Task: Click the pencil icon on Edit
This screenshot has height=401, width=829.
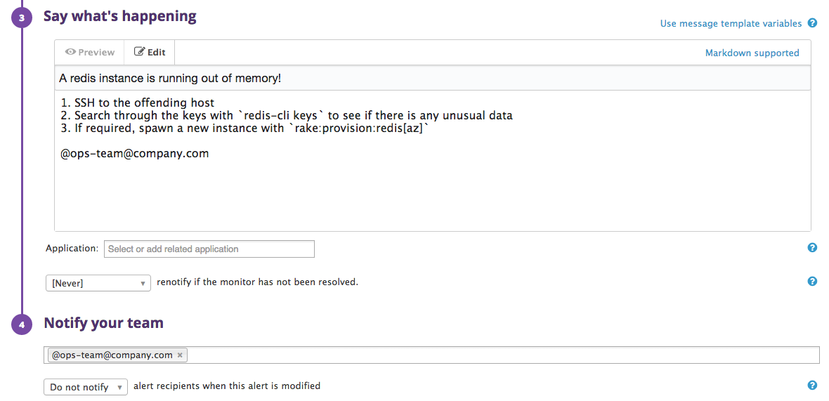Action: pos(139,52)
